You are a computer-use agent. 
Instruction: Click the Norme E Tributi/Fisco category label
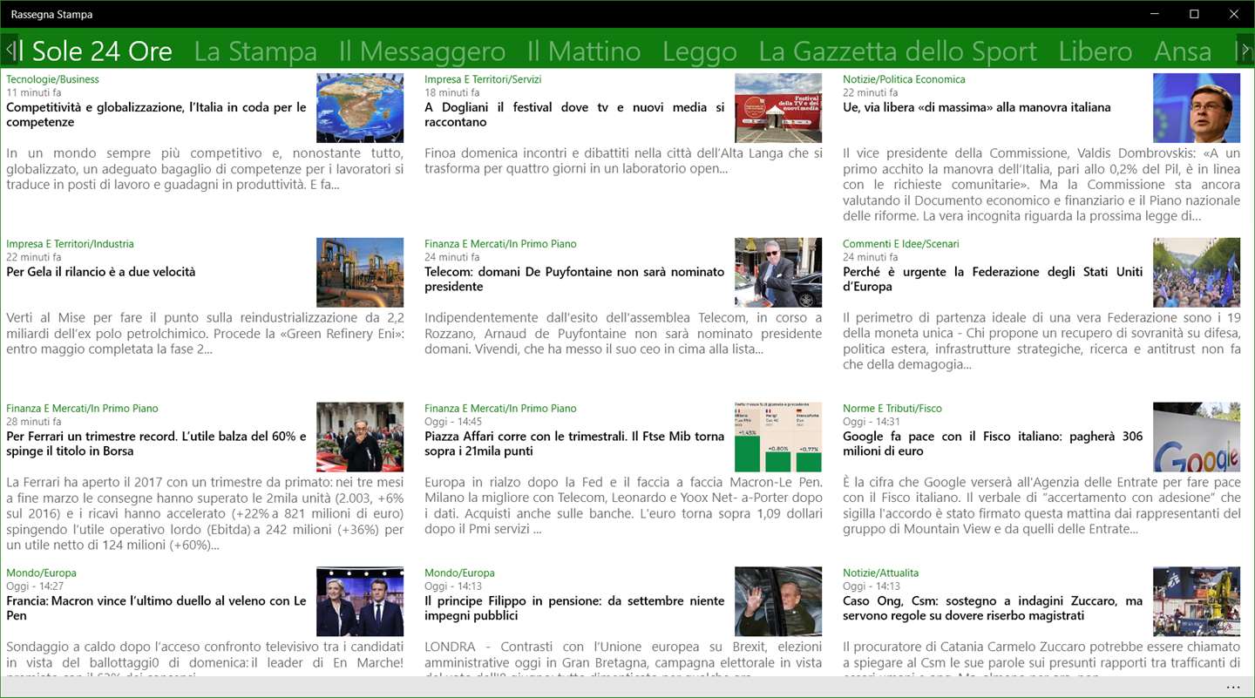tap(892, 409)
